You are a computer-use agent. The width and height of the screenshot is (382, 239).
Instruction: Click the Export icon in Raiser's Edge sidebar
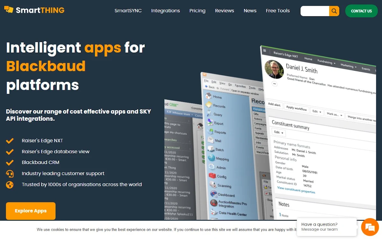(210, 122)
